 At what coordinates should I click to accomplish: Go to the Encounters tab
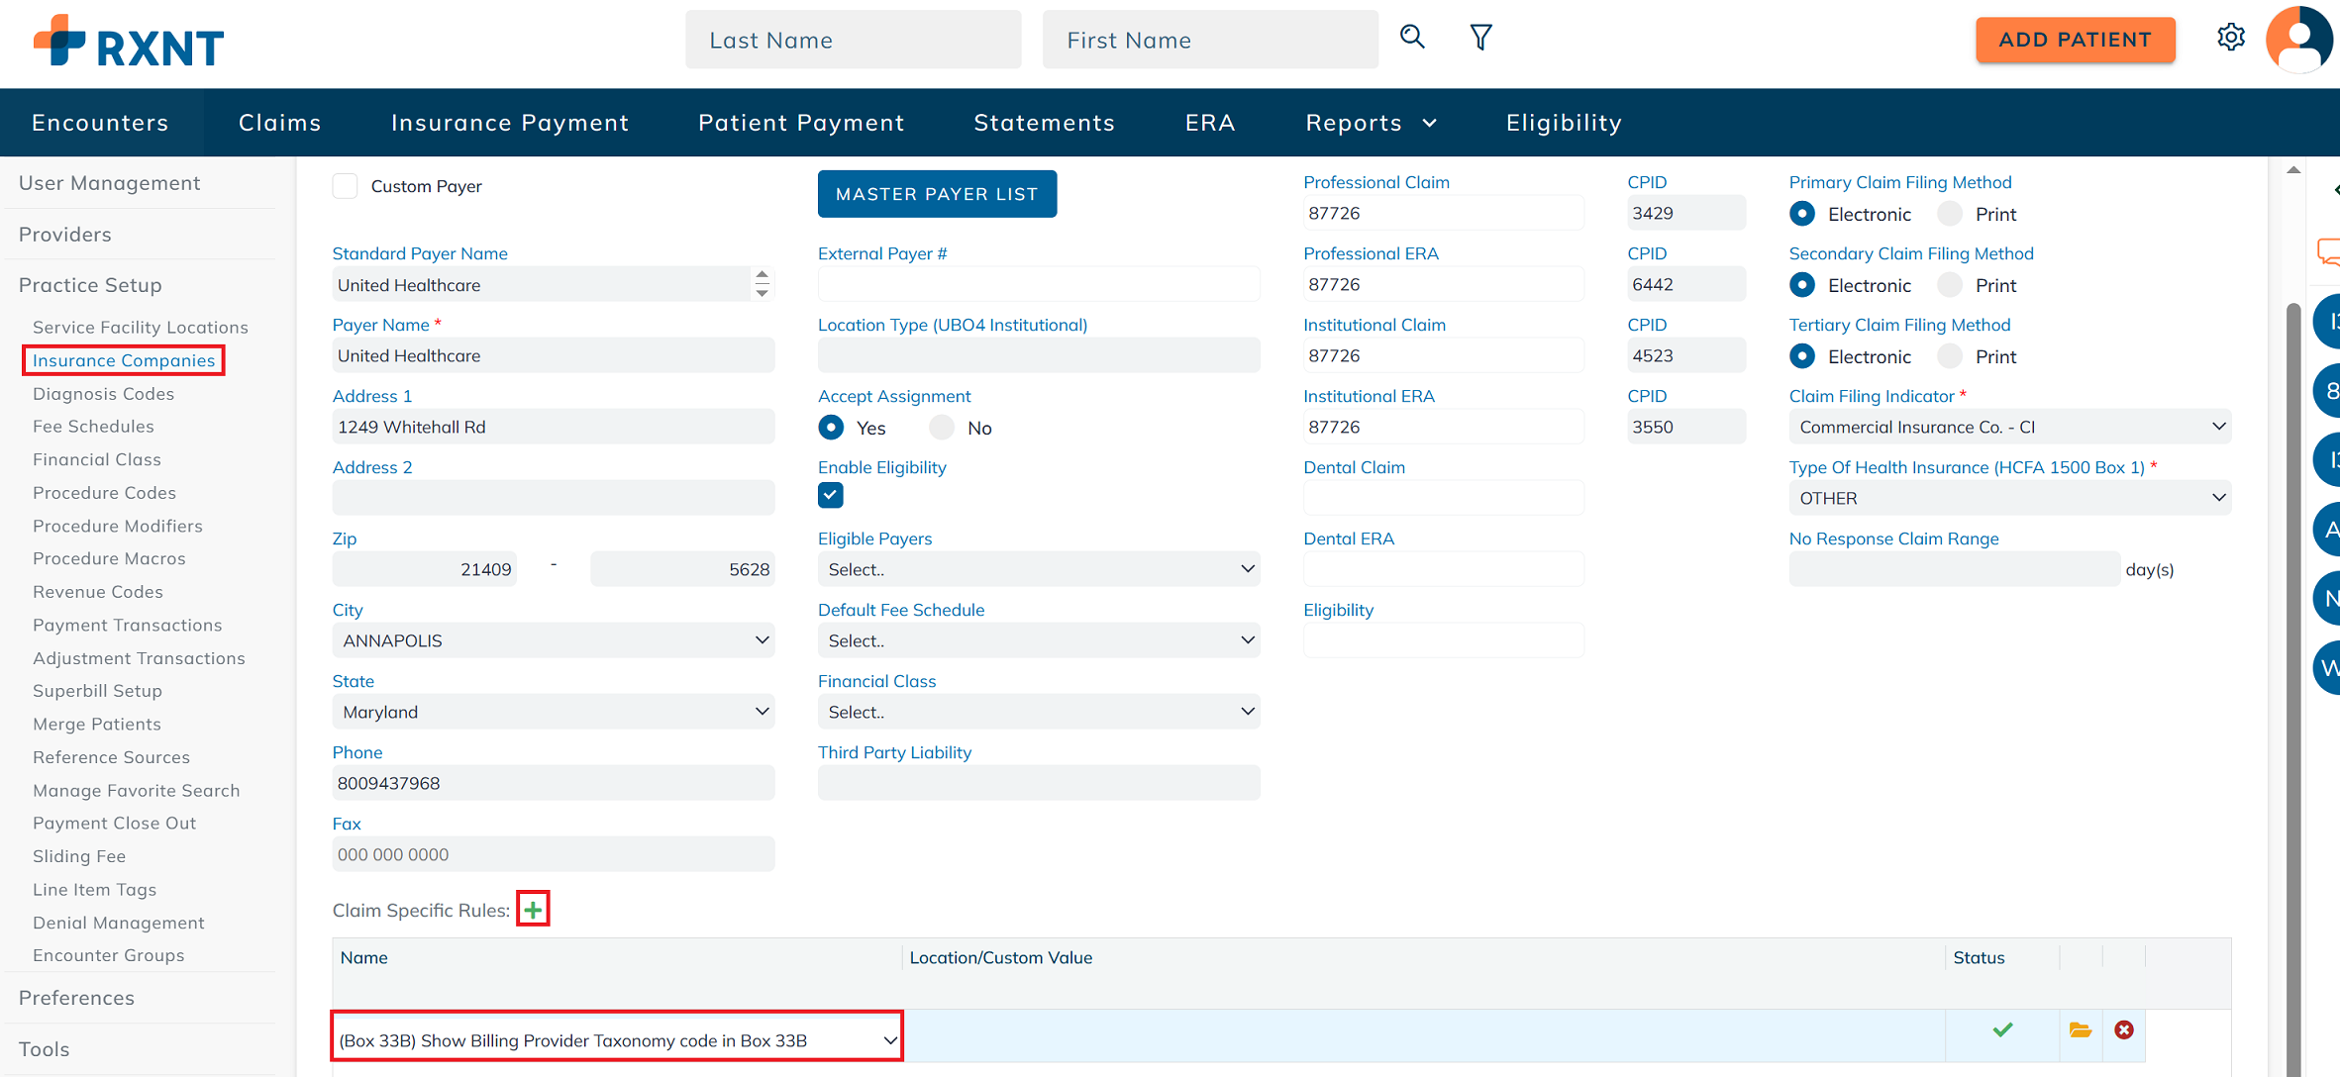click(x=100, y=123)
